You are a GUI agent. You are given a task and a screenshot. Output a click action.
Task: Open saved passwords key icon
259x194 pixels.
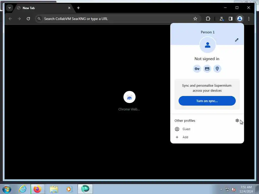click(x=197, y=69)
